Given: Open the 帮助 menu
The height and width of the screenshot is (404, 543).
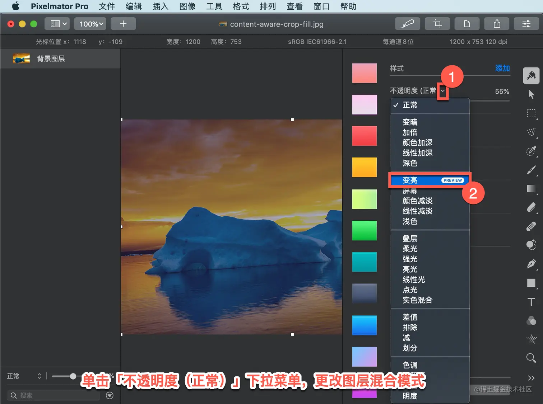Looking at the screenshot, I should (x=348, y=6).
